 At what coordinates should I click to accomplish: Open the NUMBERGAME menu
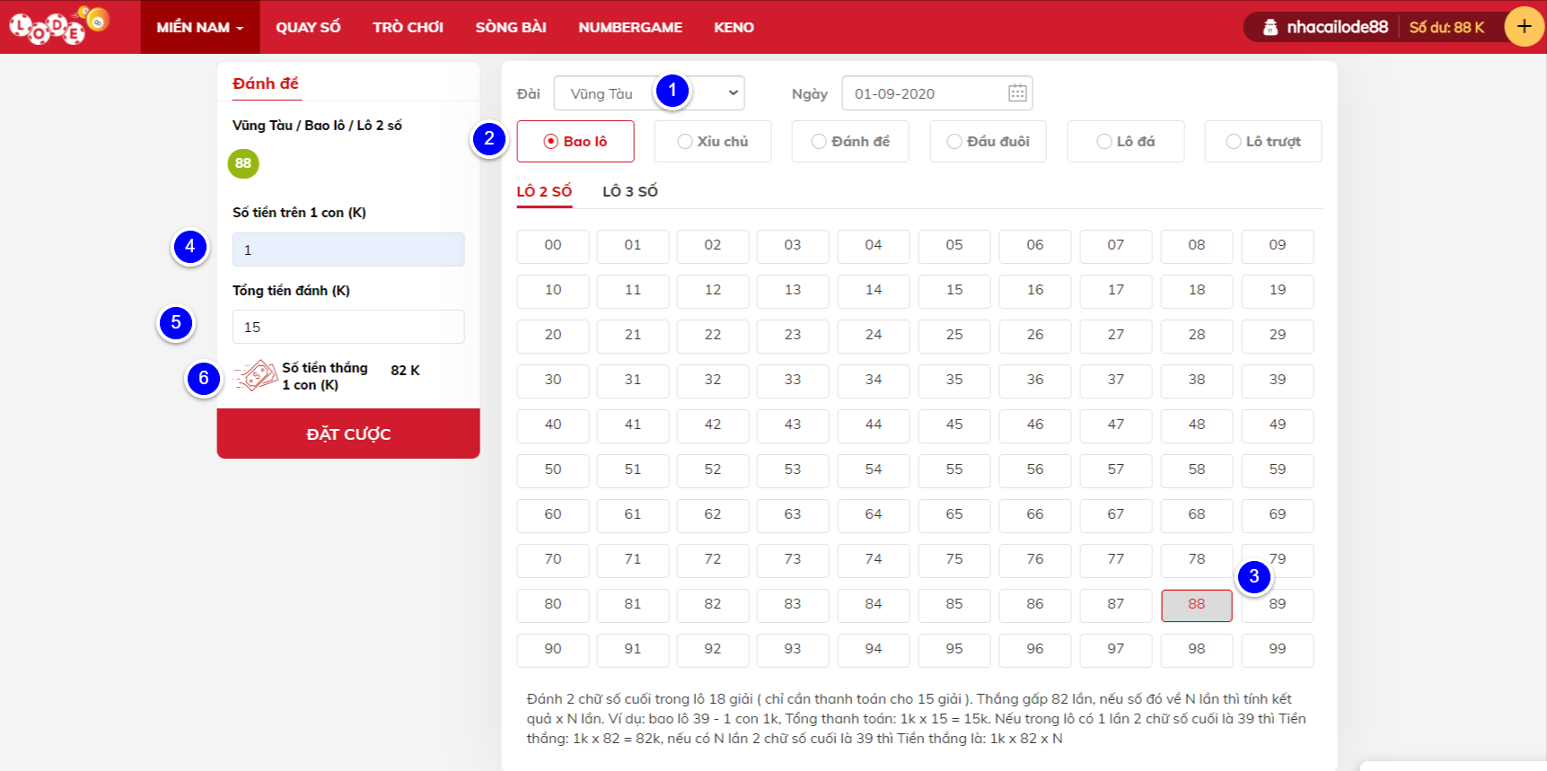coord(630,27)
